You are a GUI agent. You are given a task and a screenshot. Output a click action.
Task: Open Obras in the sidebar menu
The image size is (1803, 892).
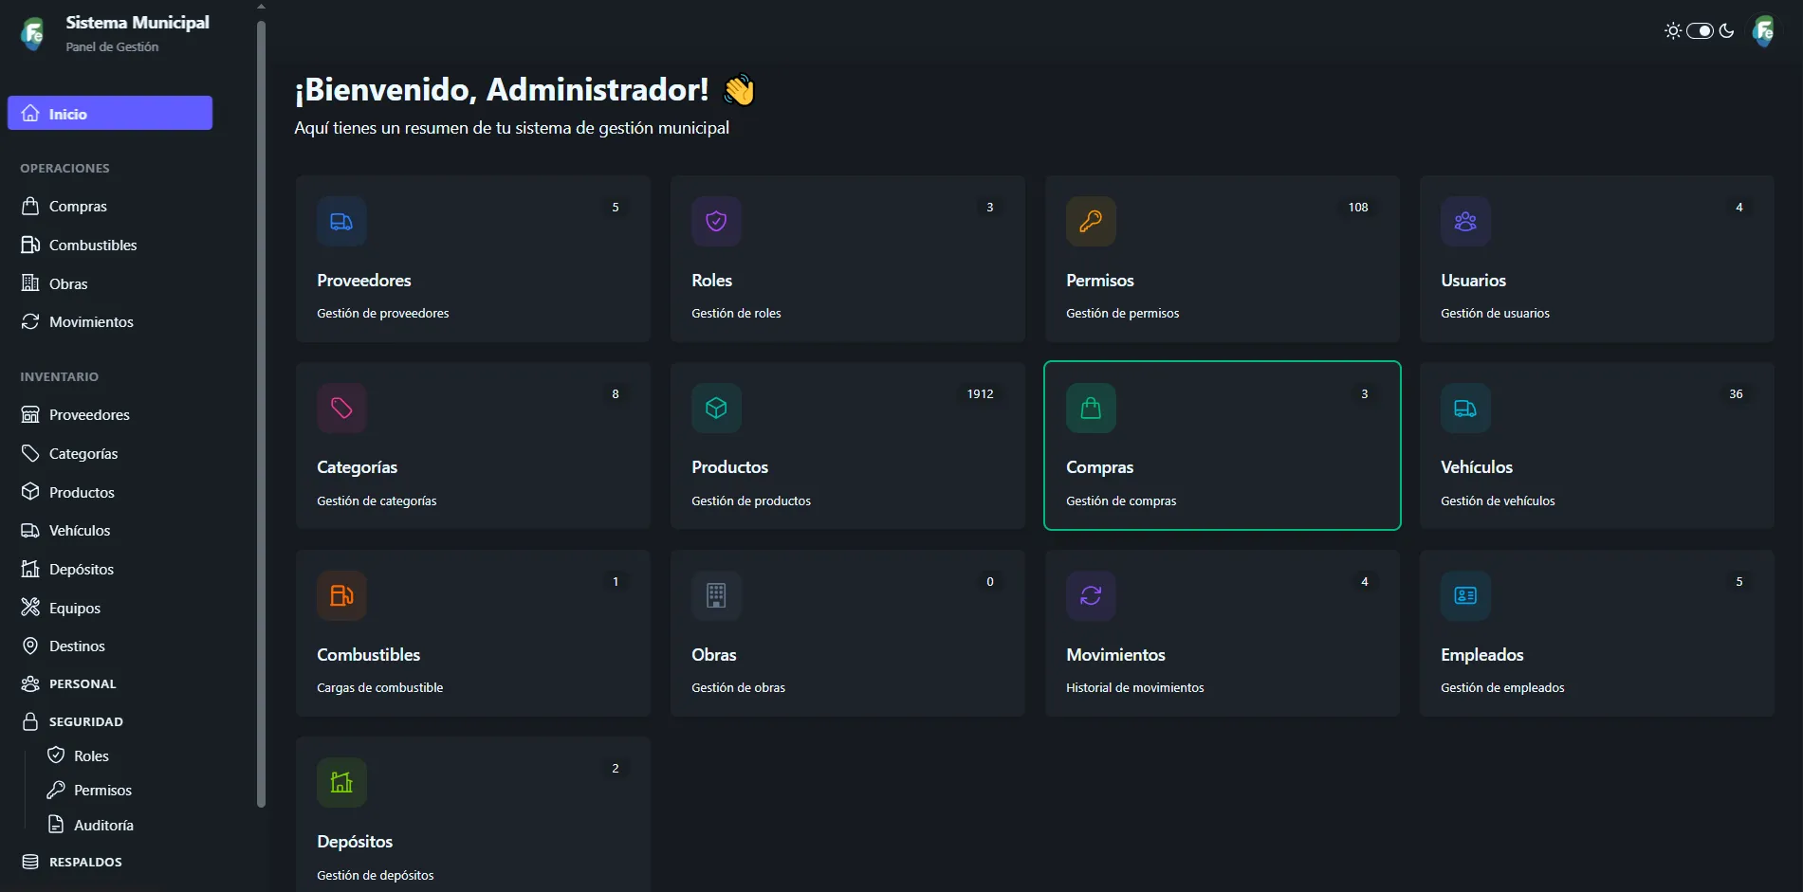[110, 283]
